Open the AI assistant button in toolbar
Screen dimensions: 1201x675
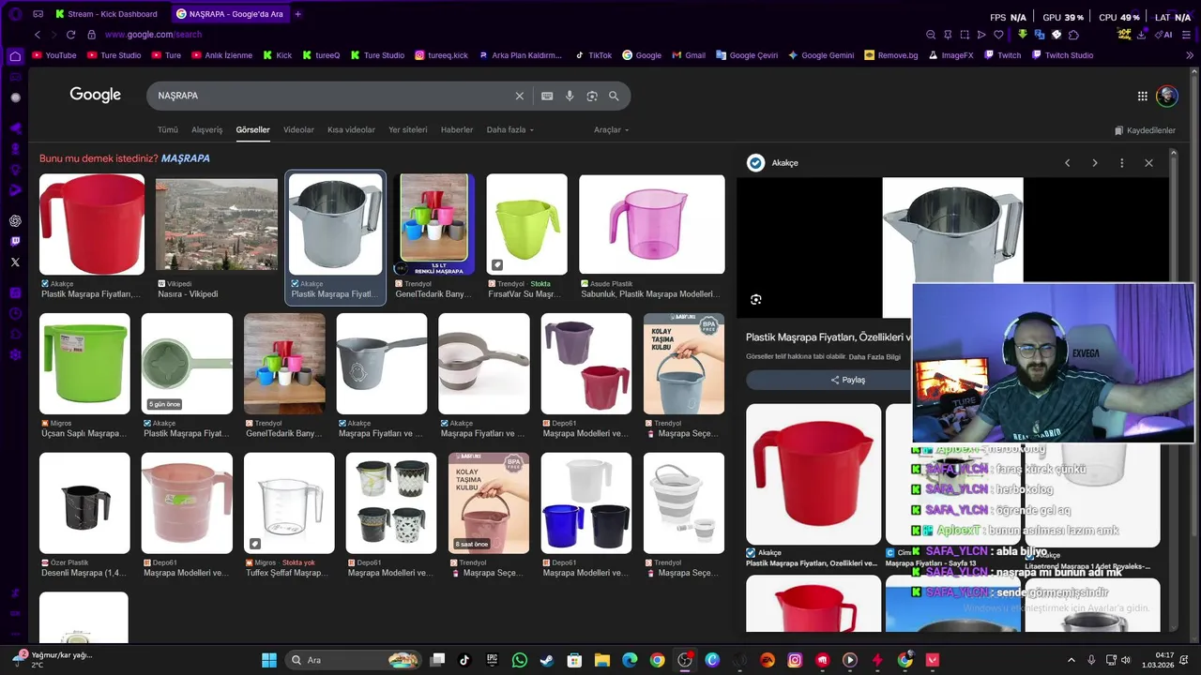1164,35
